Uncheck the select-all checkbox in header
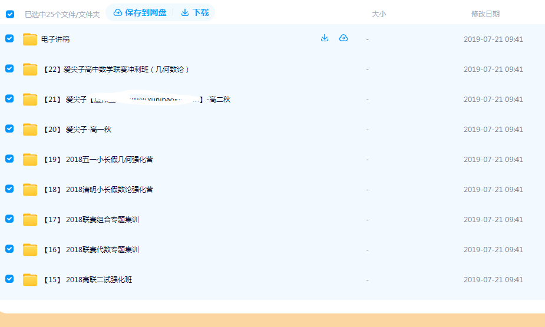 coord(10,14)
